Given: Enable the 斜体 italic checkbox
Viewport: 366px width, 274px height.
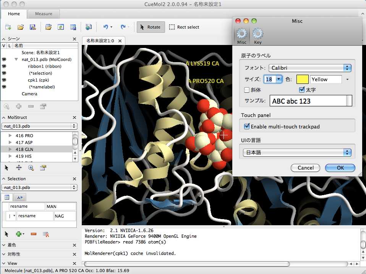Looking at the screenshot, I should pos(247,90).
